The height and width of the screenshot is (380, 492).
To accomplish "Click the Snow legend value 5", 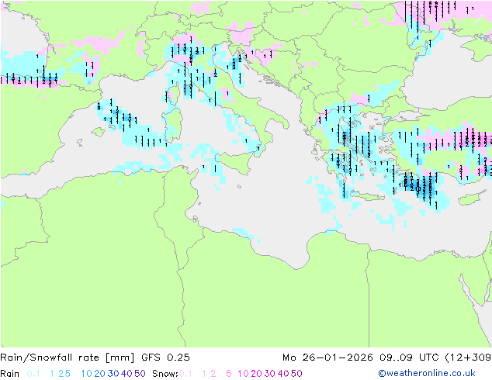I will click(x=229, y=374).
